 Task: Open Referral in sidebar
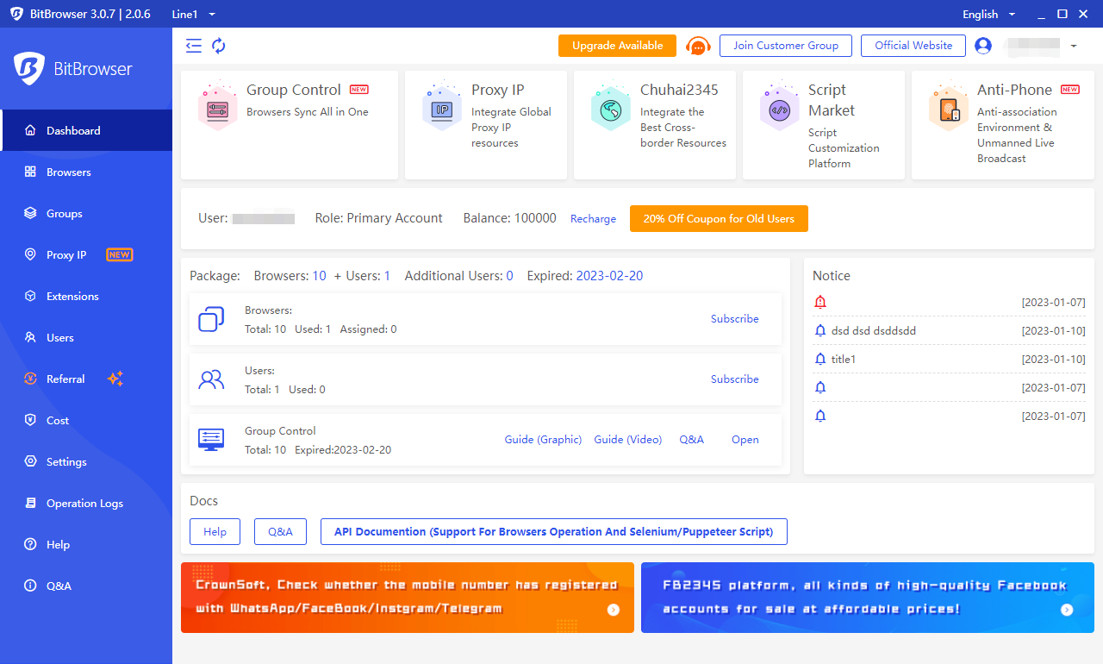click(x=86, y=379)
